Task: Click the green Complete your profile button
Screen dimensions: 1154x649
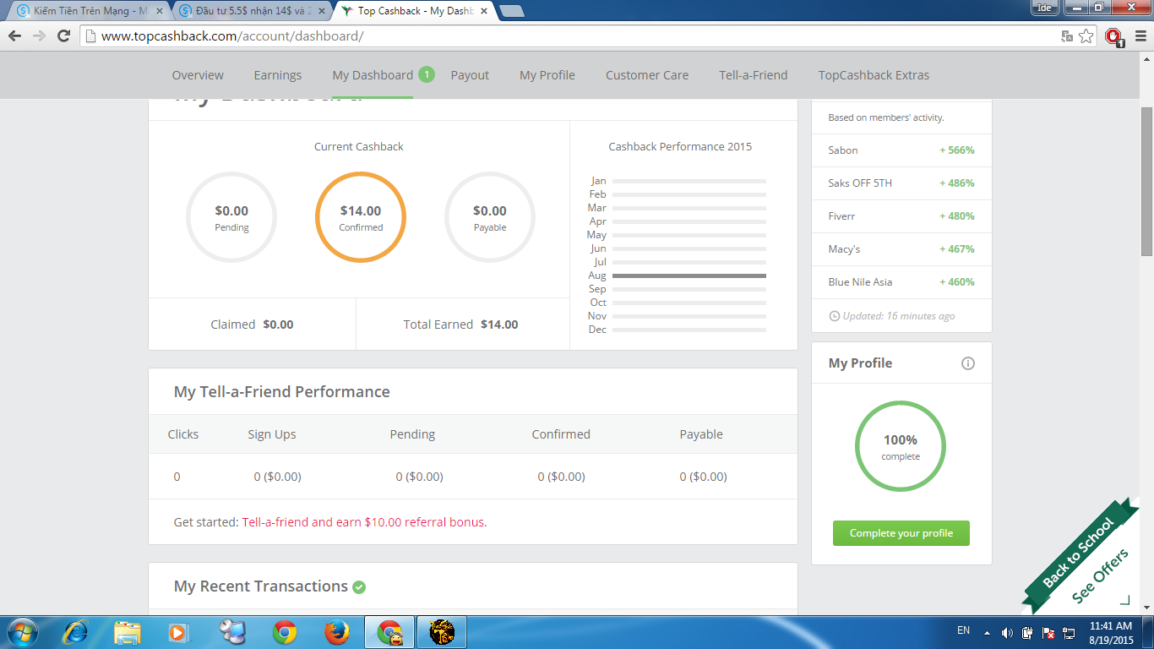Action: point(901,533)
